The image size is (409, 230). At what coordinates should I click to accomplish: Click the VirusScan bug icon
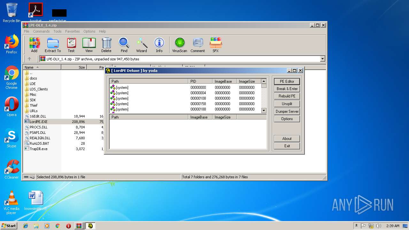(x=180, y=45)
